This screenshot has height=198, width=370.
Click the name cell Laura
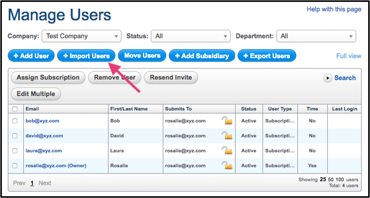click(117, 151)
